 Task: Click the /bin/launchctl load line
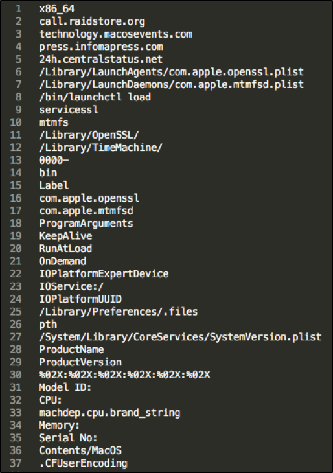pos(95,97)
